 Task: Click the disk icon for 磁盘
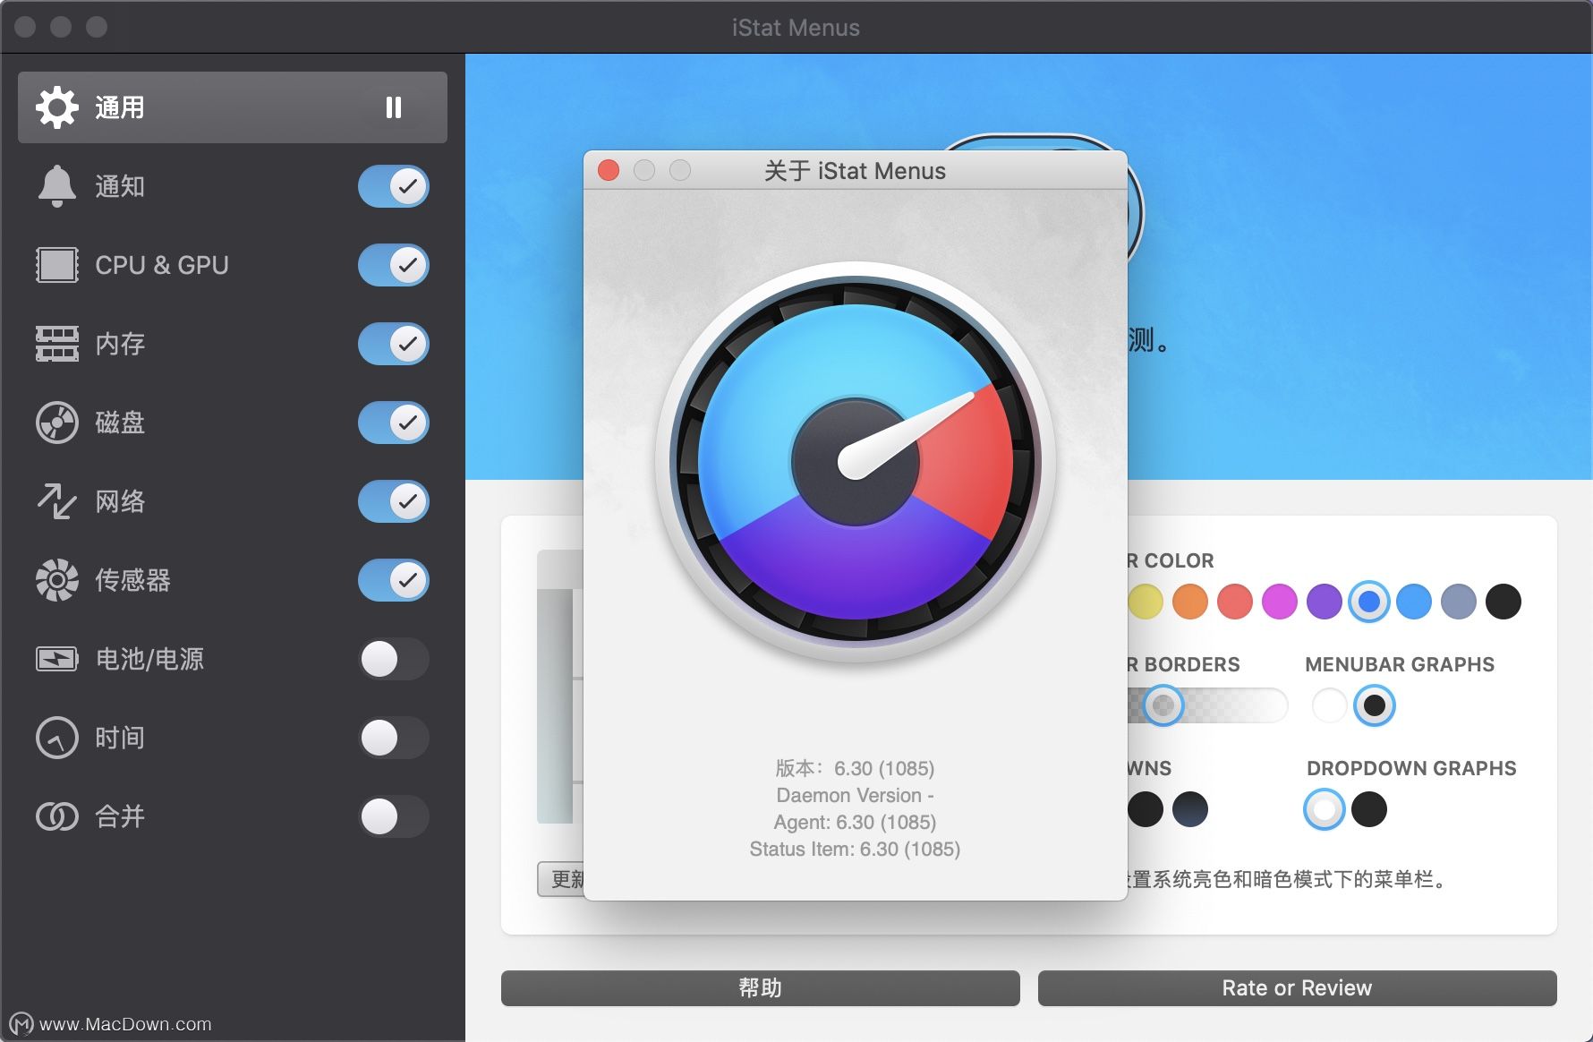[x=56, y=423]
